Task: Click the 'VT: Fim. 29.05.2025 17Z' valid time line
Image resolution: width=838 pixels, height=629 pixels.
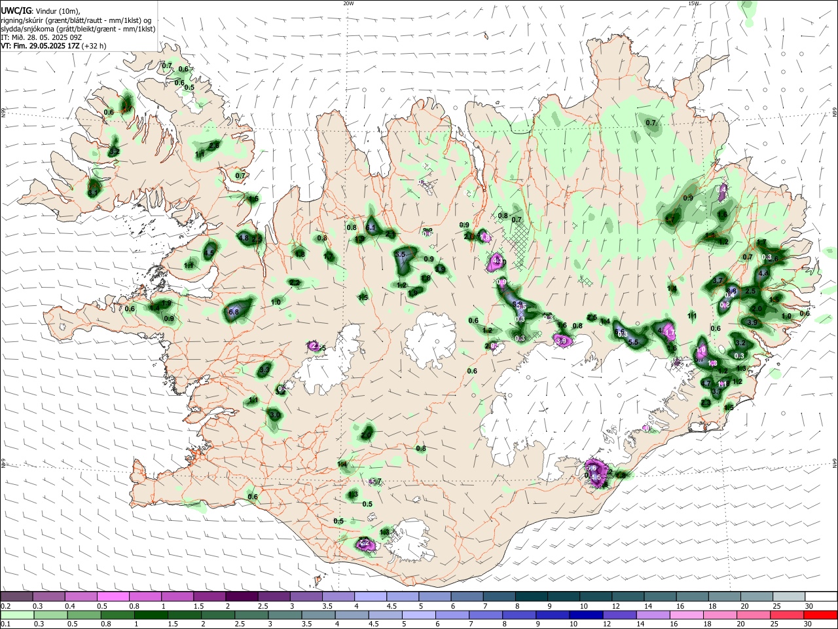Action: [x=41, y=46]
